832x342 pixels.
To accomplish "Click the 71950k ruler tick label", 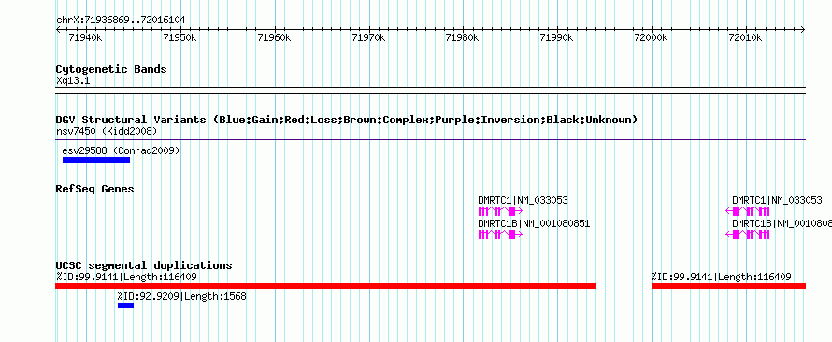I will tap(179, 37).
